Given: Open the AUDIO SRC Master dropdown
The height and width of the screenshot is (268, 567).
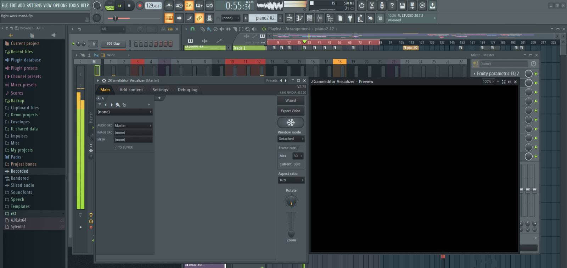Looking at the screenshot, I should coord(133,125).
